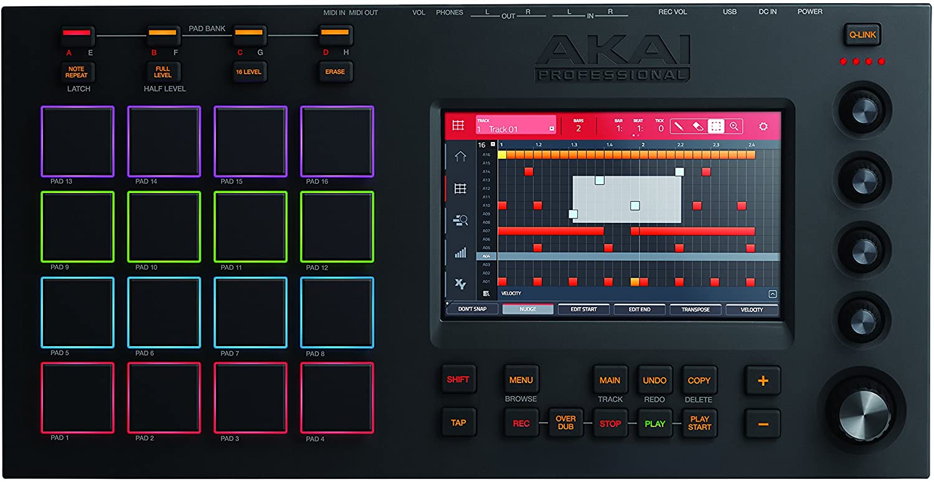The width and height of the screenshot is (934, 482).
Task: Switch to the Edit Start tab
Action: [583, 310]
